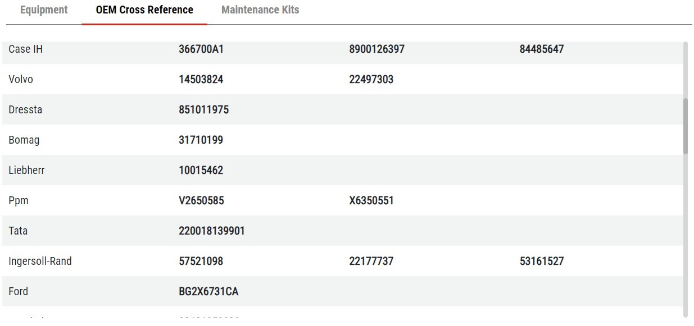Click the vertical scrollbar thumb
The image size is (694, 326).
(x=685, y=126)
